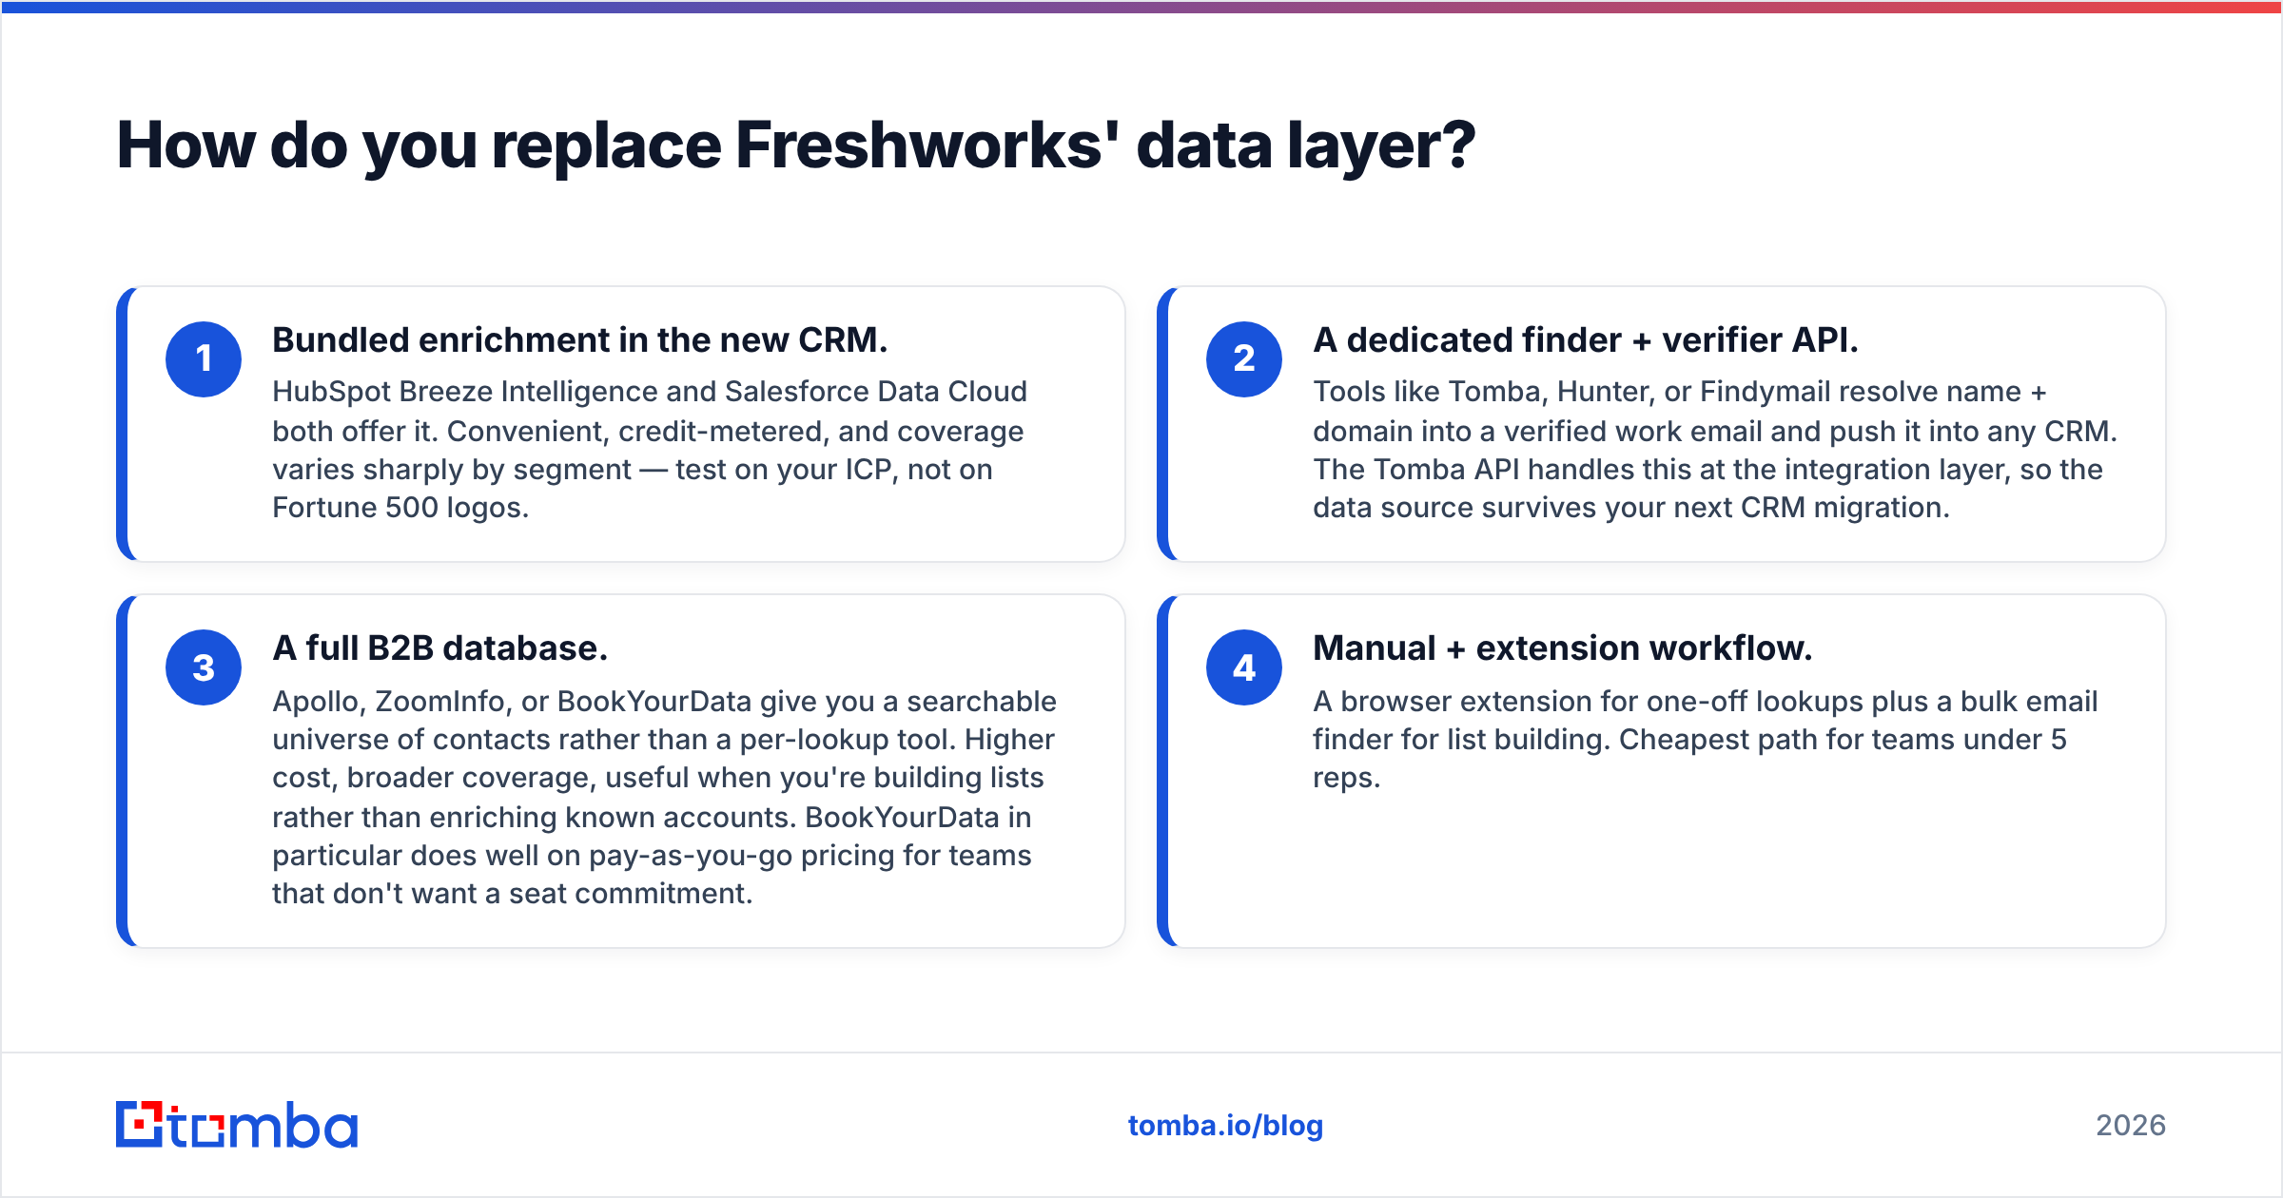Click the Tomba logo
The height and width of the screenshot is (1198, 2283).
coord(237,1125)
